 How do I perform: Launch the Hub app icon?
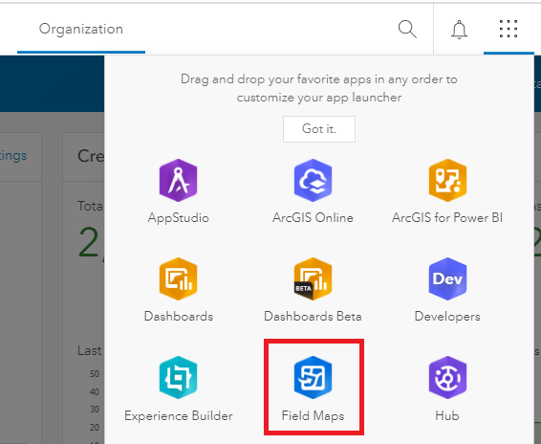tap(447, 377)
